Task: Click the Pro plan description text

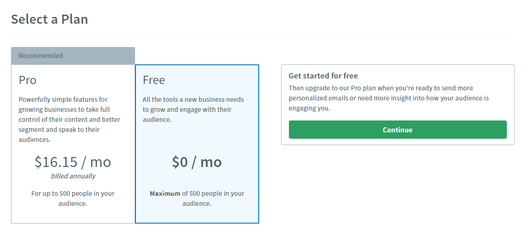Action: click(x=70, y=120)
